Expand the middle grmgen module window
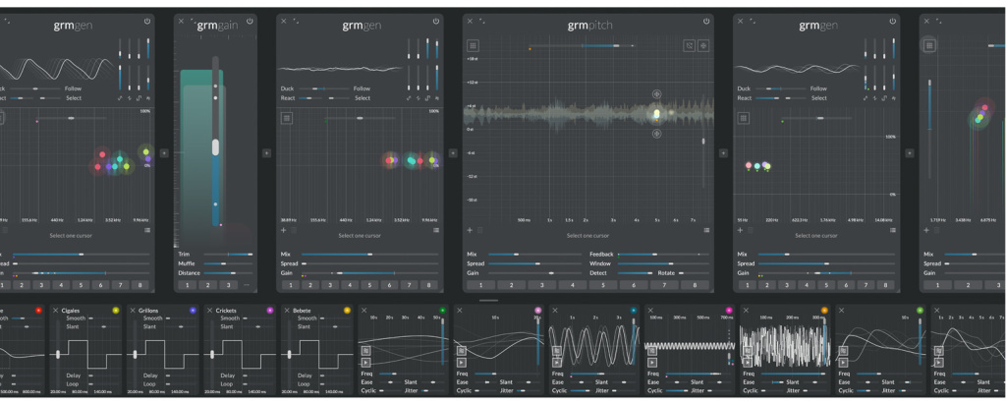The width and height of the screenshot is (1006, 405). pyautogui.click(x=296, y=22)
